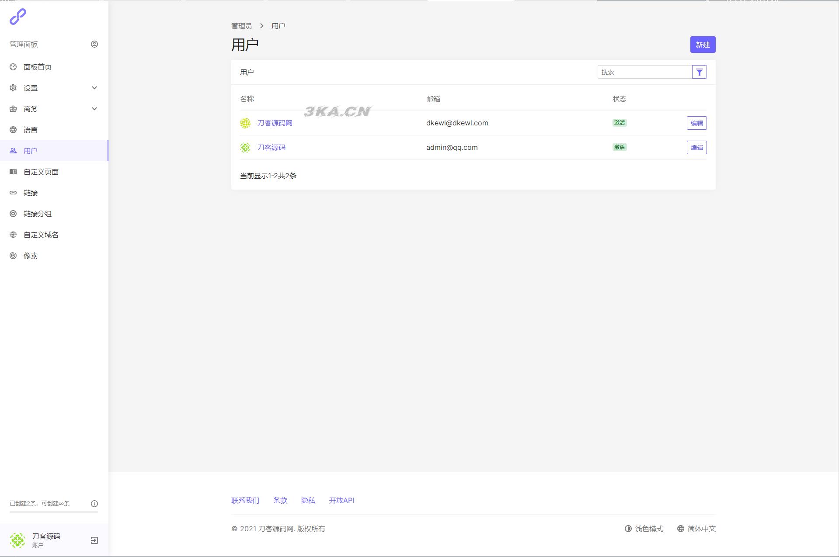Click the 刀客源码 account avatar at sidebar bottom

click(x=17, y=540)
